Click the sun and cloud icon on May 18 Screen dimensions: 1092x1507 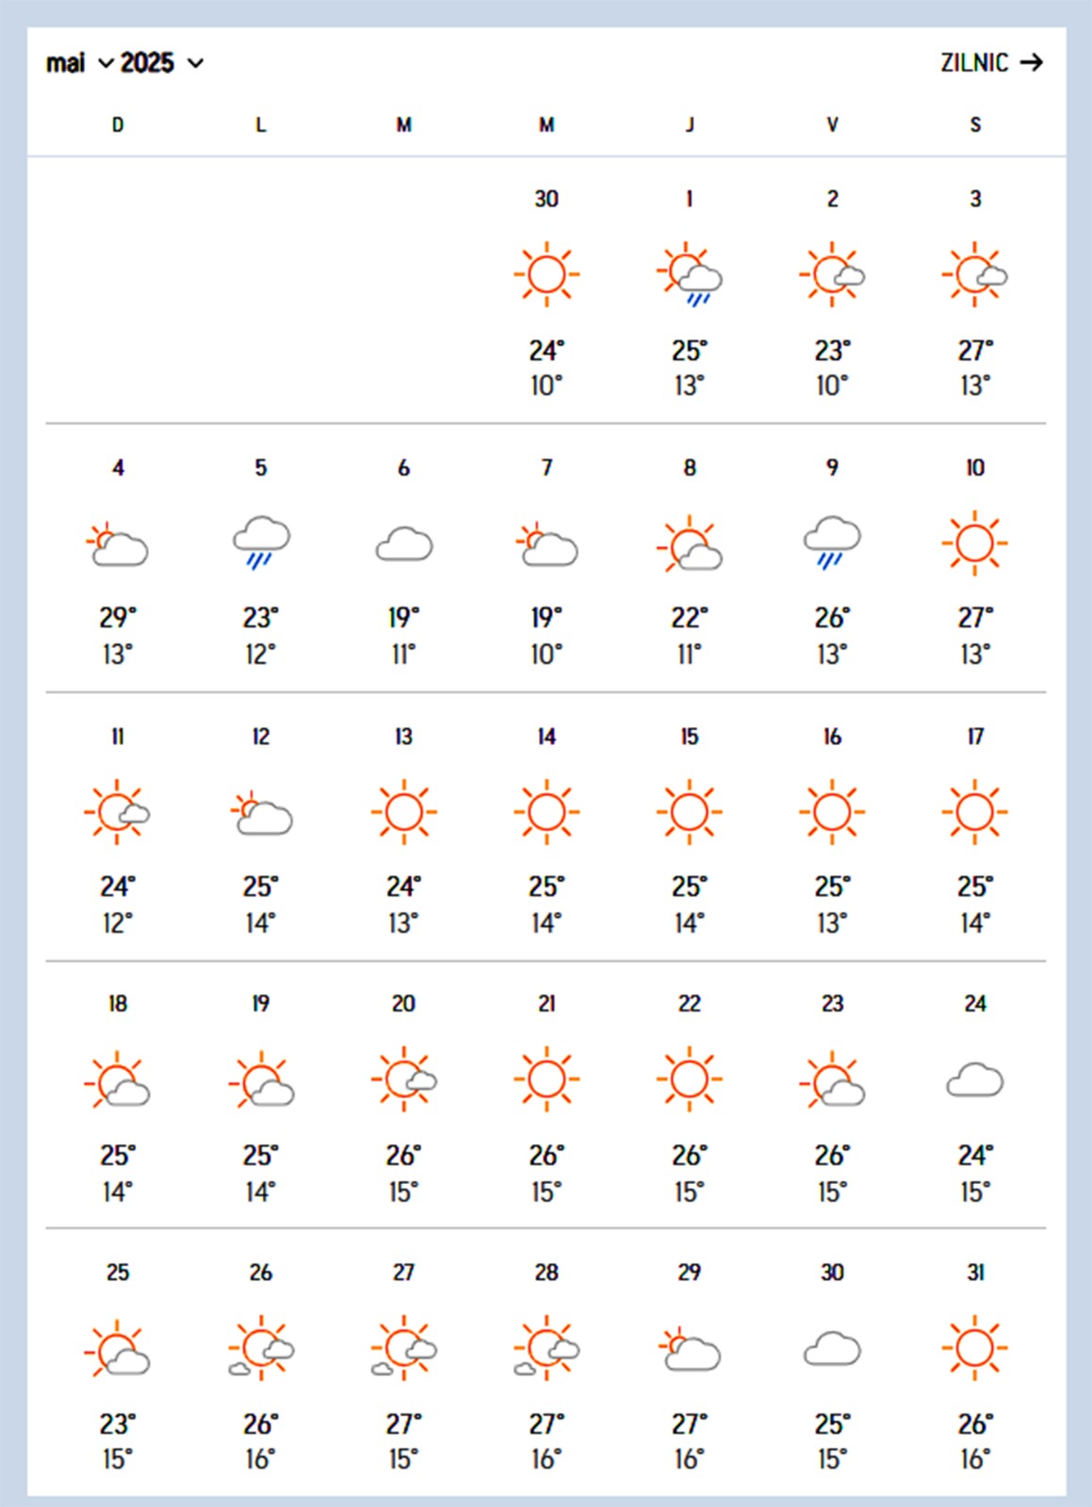point(118,1080)
